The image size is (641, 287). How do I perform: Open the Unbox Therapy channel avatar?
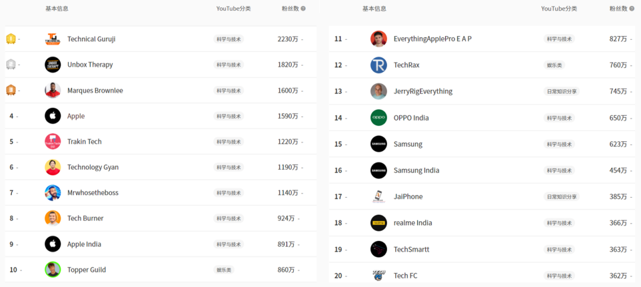coord(53,65)
